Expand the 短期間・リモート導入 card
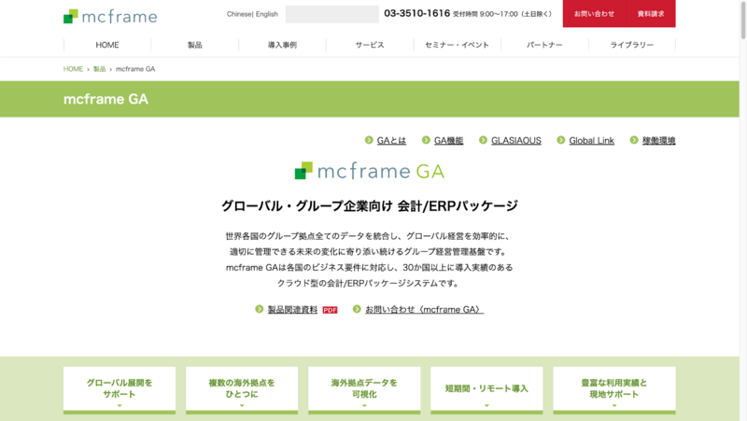Image resolution: width=747 pixels, height=421 pixels. click(486, 389)
